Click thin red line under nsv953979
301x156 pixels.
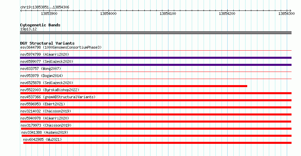(x=156, y=79)
